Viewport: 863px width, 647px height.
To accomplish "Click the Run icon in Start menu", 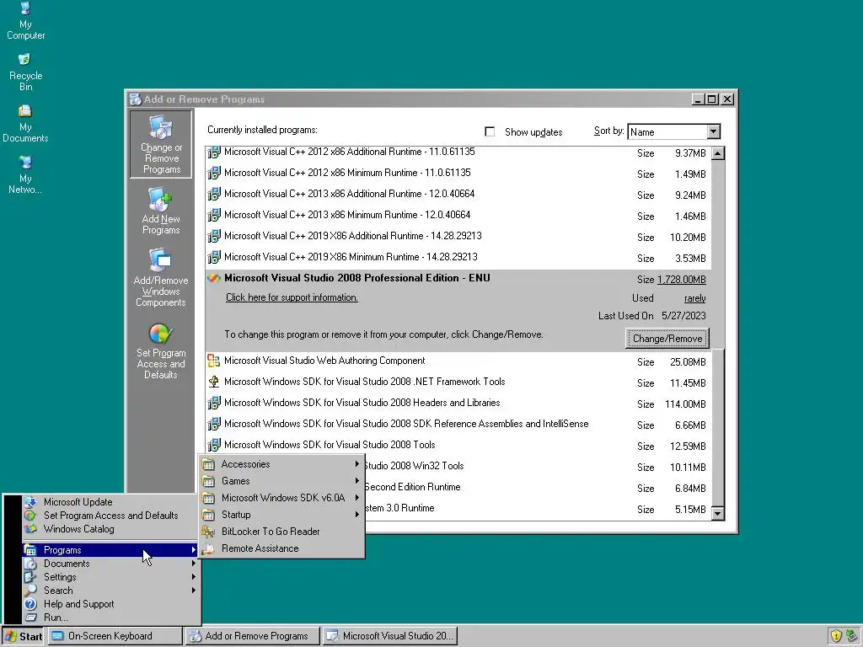I will click(30, 618).
